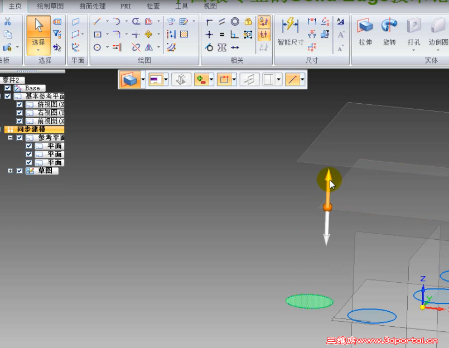Choose the Fillet sketch tool
This screenshot has height=348, width=449.
tap(116, 35)
